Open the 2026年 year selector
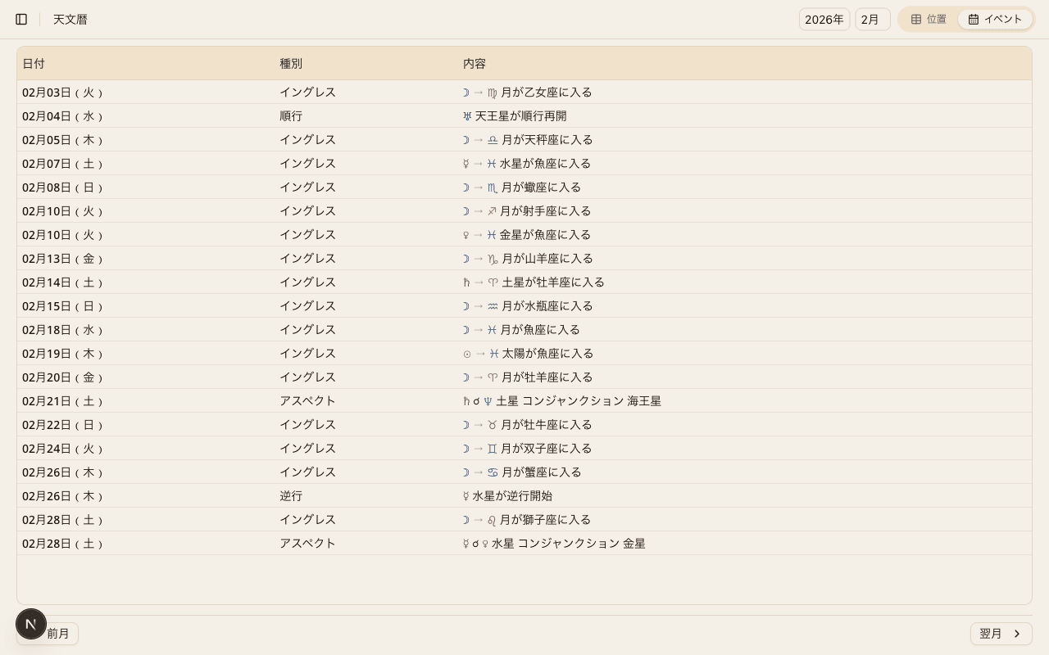 824,20
